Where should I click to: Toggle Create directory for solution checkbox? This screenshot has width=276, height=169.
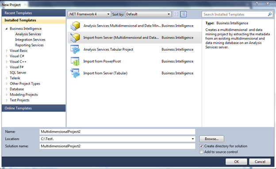pos(201,146)
